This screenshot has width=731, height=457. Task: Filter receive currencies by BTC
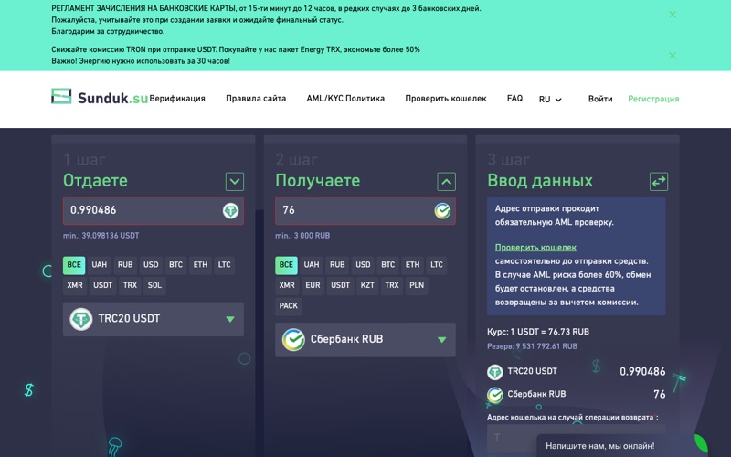point(387,265)
